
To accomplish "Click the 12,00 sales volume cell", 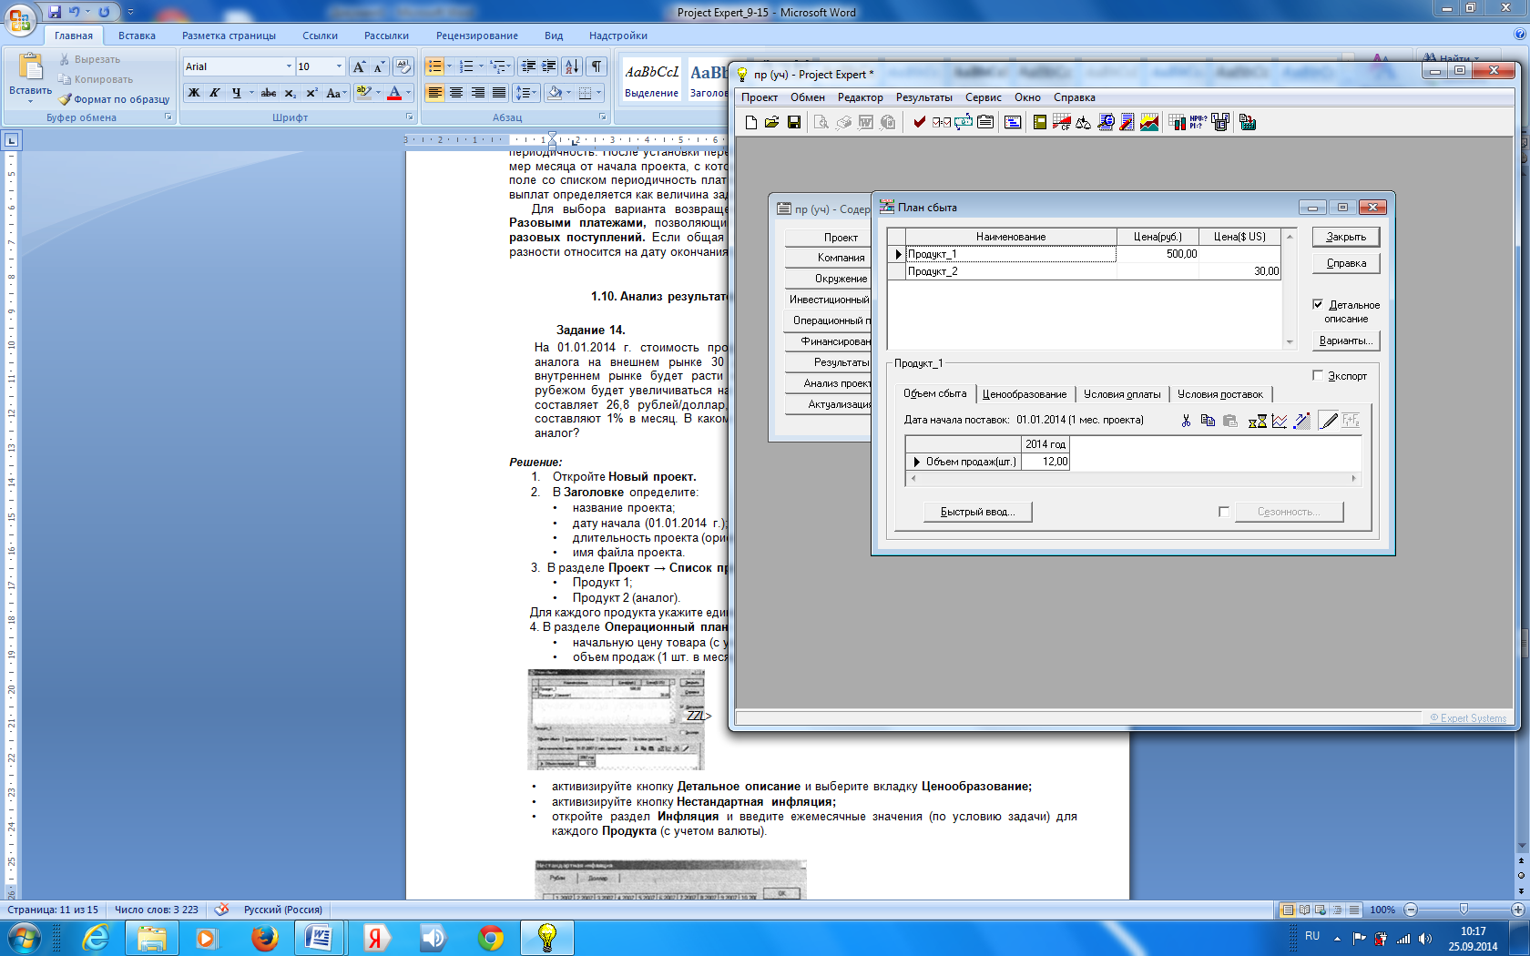I will pyautogui.click(x=1045, y=462).
